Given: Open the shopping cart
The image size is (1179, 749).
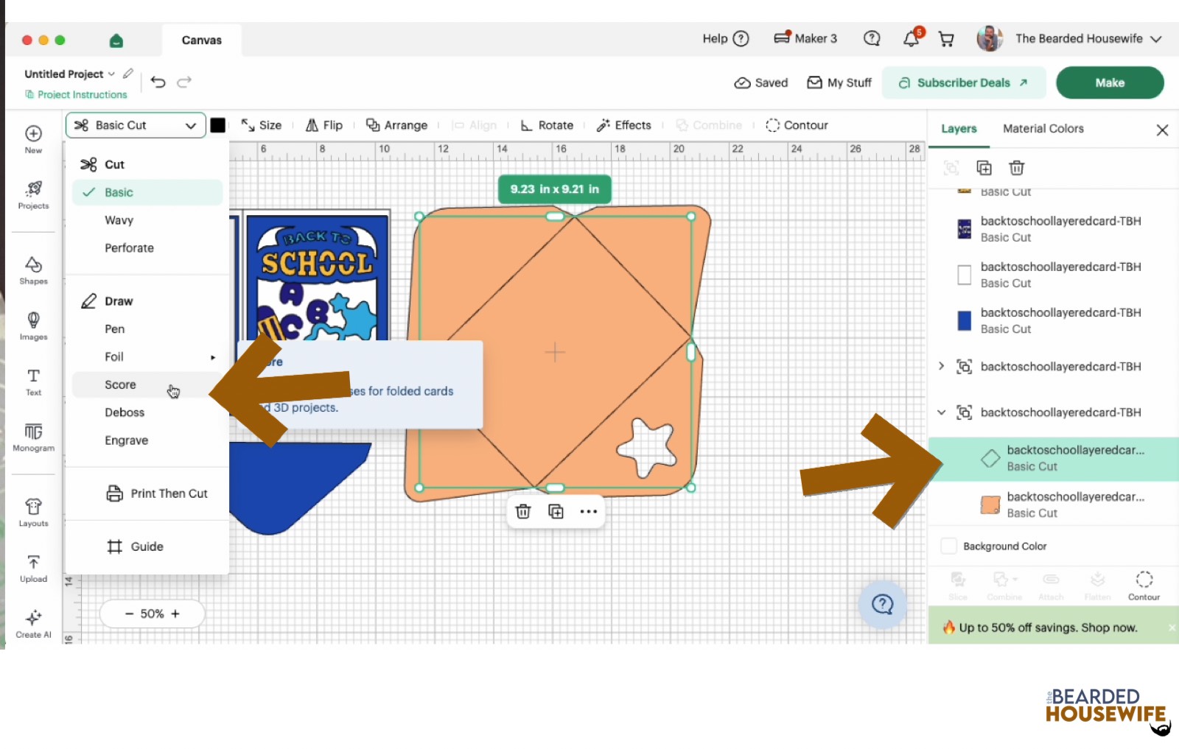Looking at the screenshot, I should coord(946,39).
